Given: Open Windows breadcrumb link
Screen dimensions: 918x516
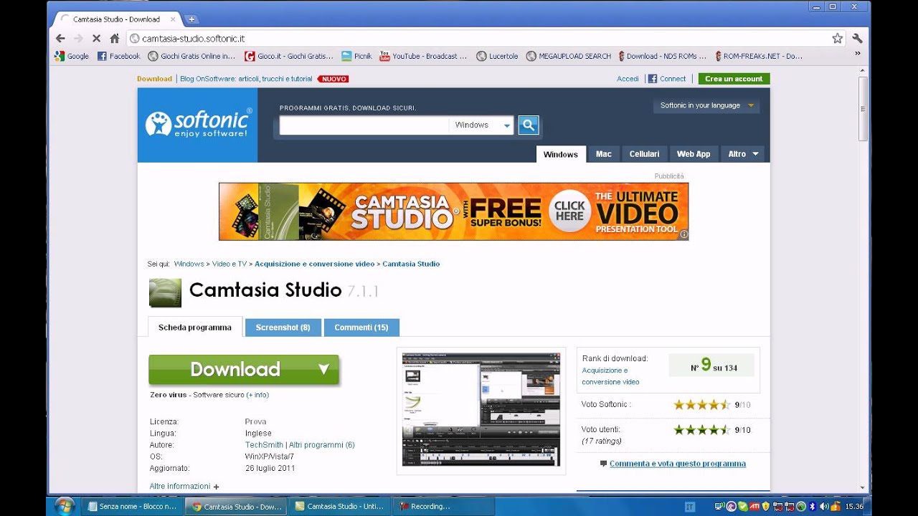Looking at the screenshot, I should (189, 264).
